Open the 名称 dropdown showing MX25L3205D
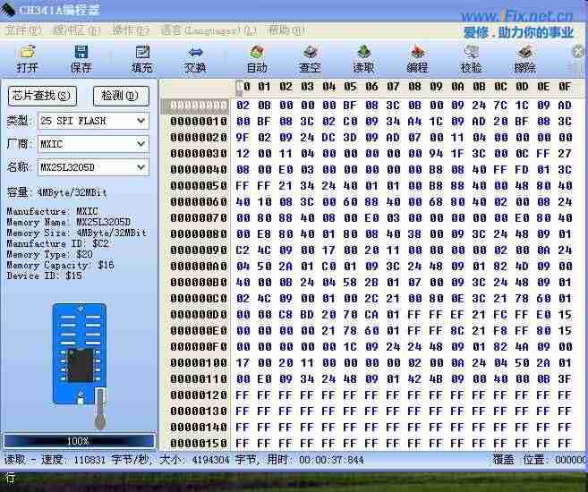The image size is (588, 492). tap(141, 167)
